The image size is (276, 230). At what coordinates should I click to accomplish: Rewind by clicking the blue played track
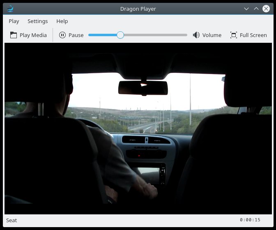click(x=103, y=35)
